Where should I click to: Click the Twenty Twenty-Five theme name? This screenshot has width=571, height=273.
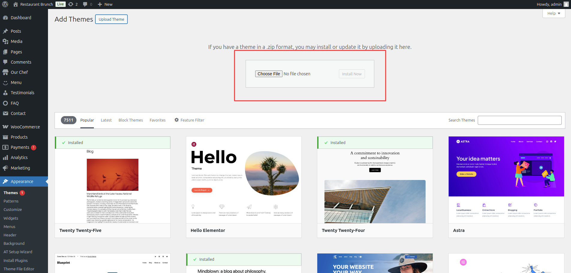point(80,230)
